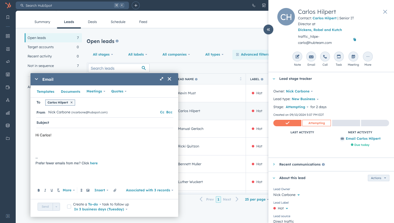Open the Stage Attempting dropdown
The width and height of the screenshot is (394, 223).
(x=297, y=107)
